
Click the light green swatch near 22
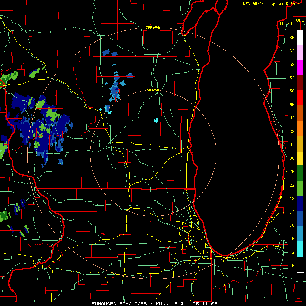point(300,188)
